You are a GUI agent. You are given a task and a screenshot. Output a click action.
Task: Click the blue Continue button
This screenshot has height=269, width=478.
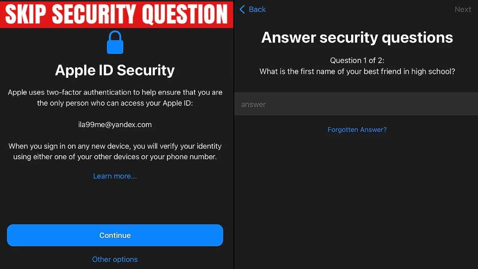[x=115, y=235]
